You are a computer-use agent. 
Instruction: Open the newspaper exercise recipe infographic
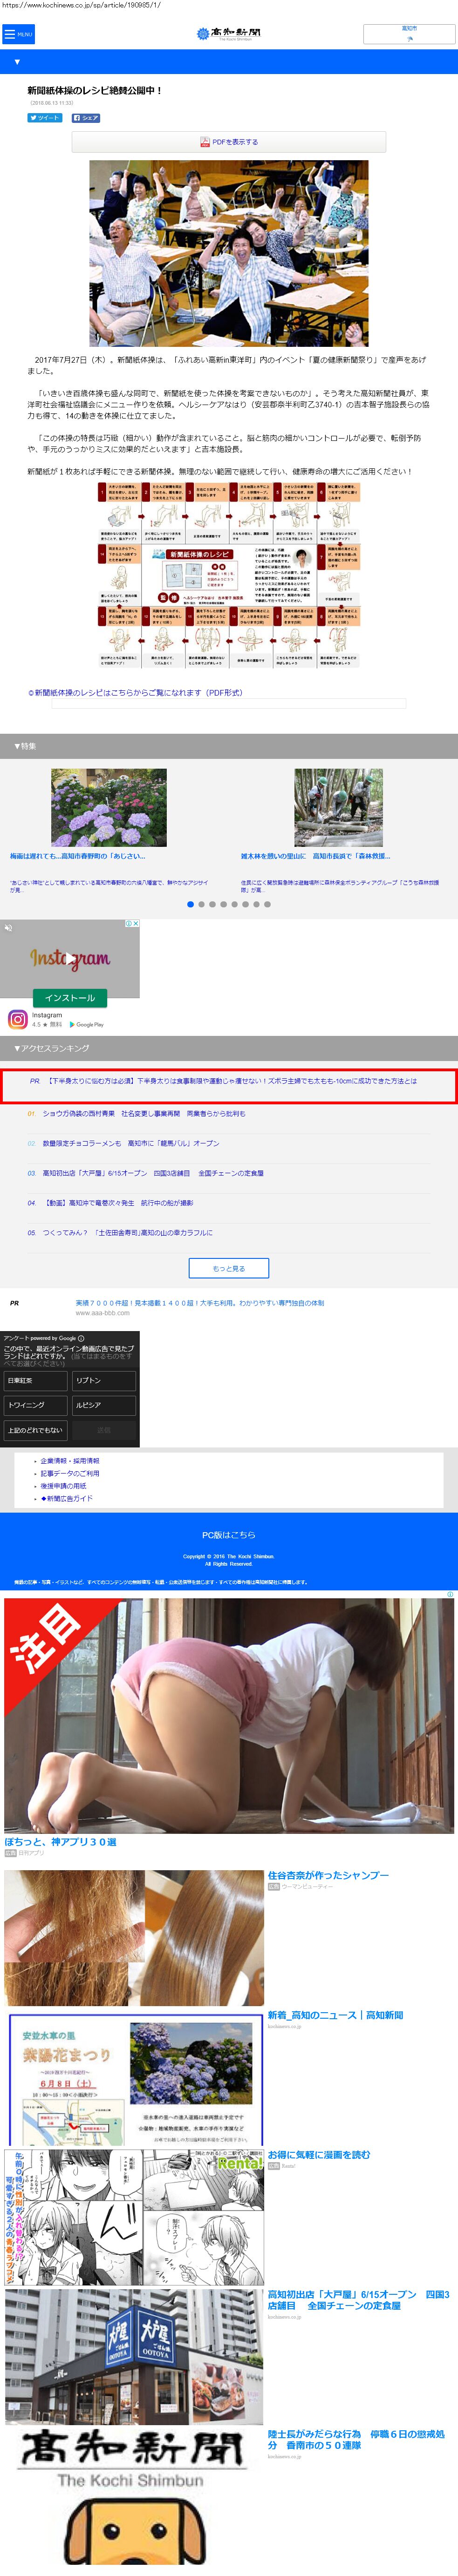click(x=229, y=574)
